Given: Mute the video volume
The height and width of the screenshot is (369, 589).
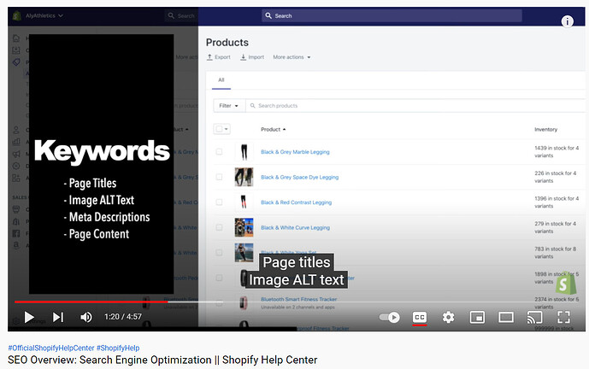Looking at the screenshot, I should (x=86, y=317).
